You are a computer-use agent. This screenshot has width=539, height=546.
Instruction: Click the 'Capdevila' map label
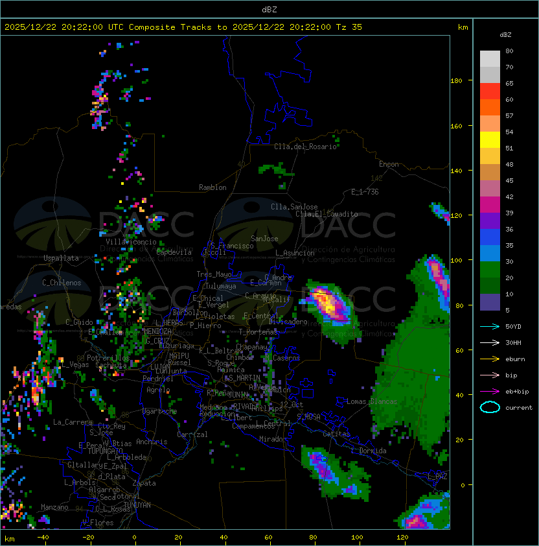[x=174, y=252]
